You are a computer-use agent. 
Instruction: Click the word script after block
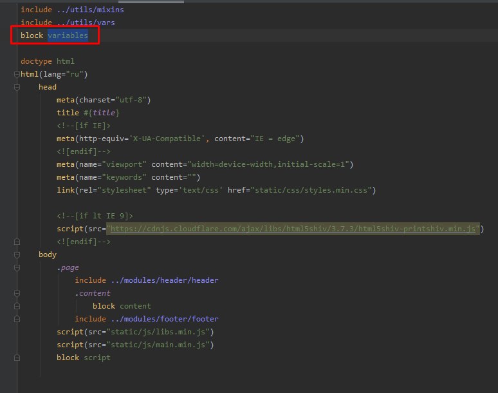click(97, 358)
